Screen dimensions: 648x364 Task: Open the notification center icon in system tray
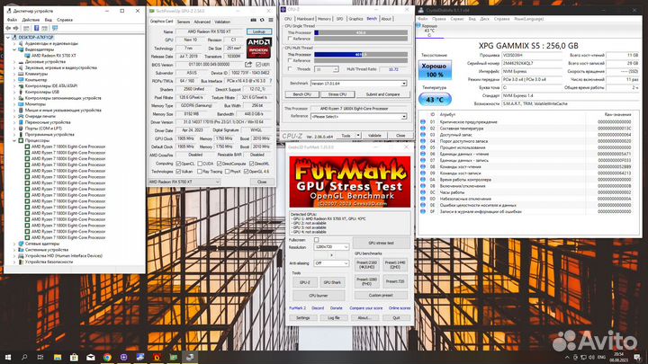637,357
